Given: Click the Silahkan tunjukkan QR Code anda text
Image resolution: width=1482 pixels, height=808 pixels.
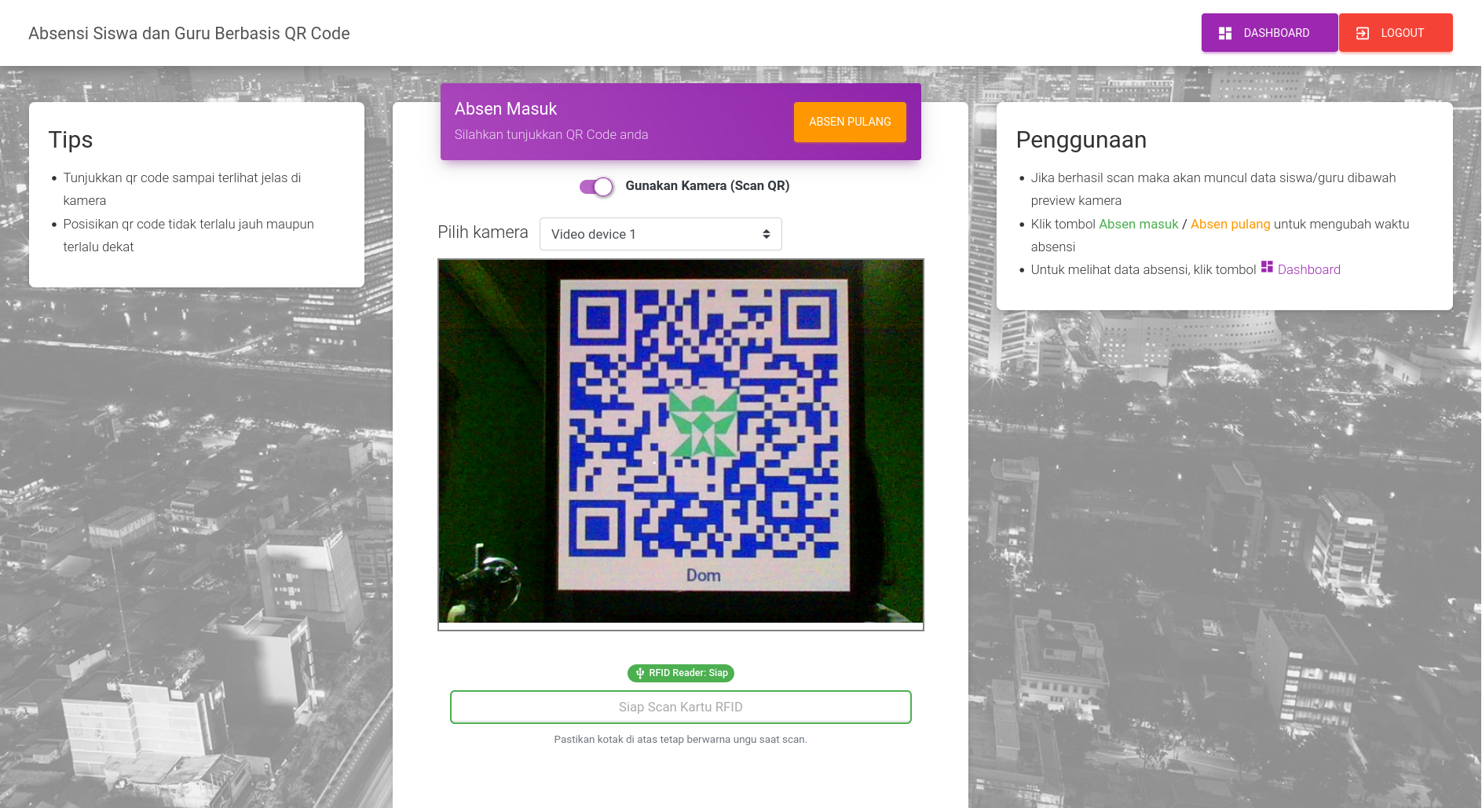Looking at the screenshot, I should tap(551, 134).
